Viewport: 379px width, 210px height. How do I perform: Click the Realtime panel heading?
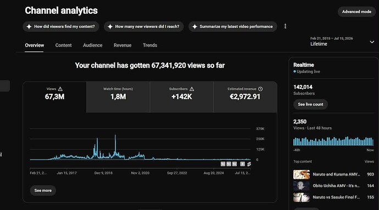click(x=304, y=65)
